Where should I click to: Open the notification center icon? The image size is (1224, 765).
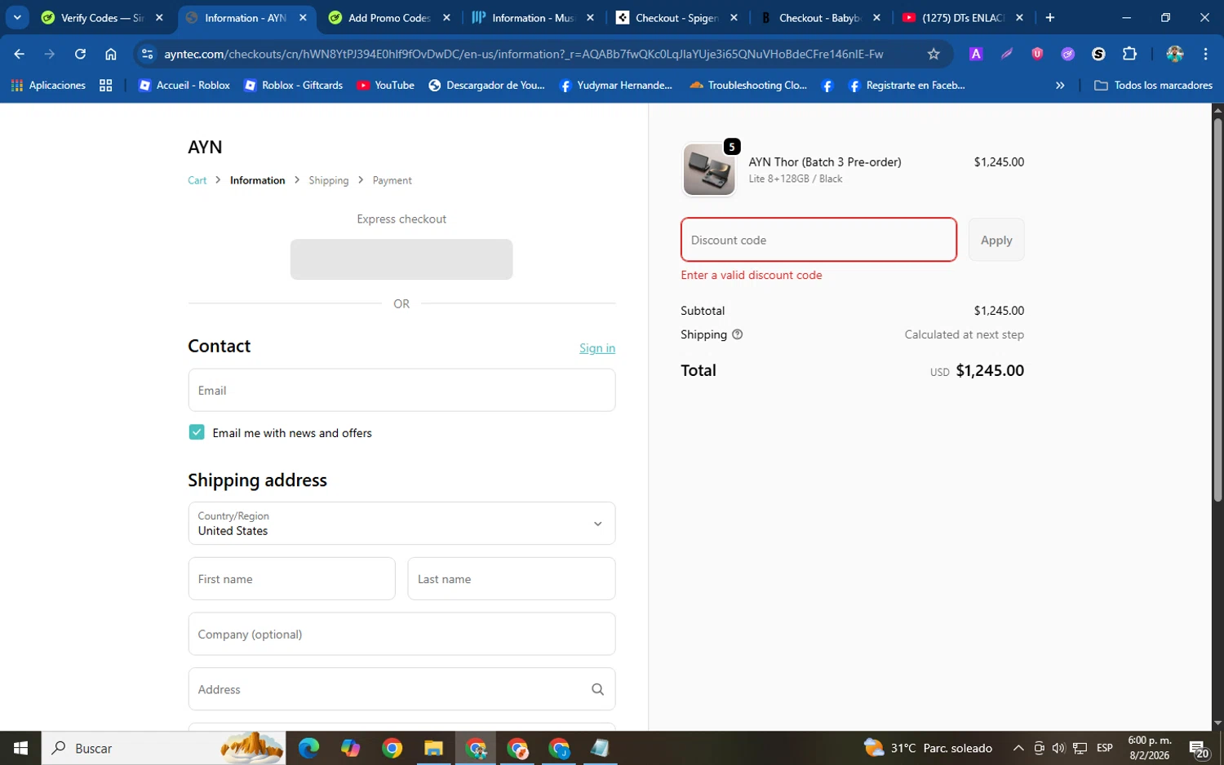(x=1199, y=748)
